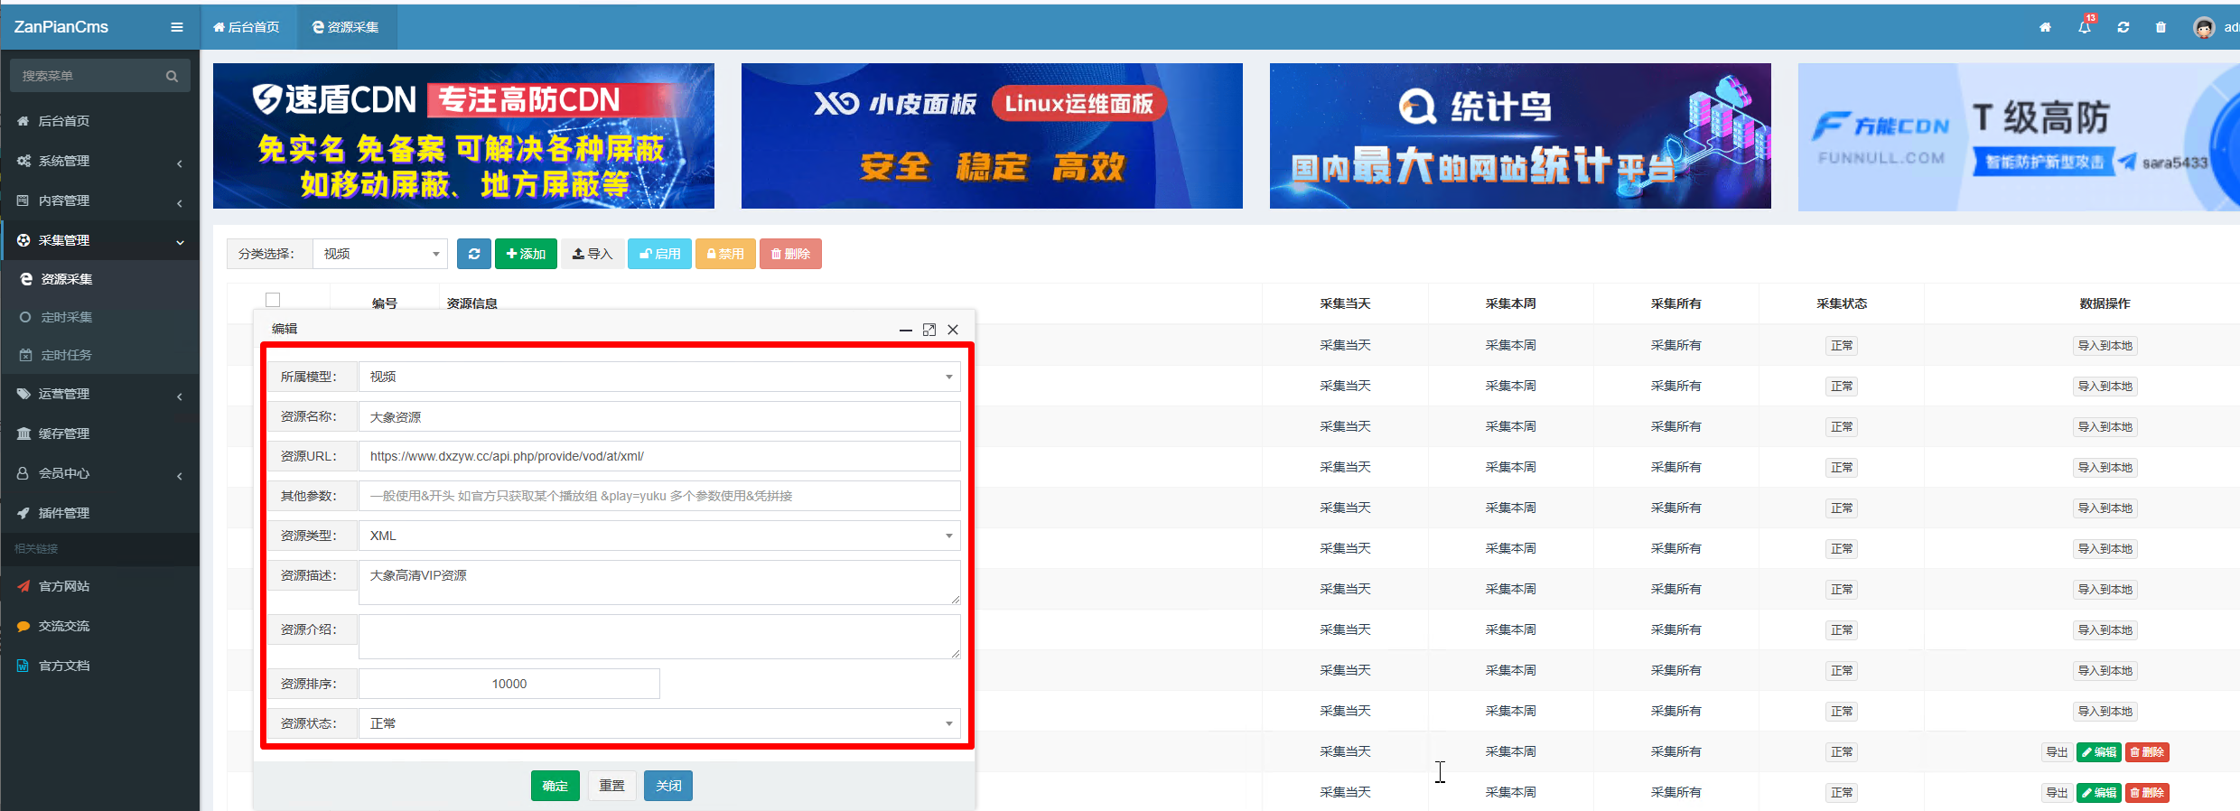Expand 运营管理 sidebar menu
Image resolution: width=2240 pixels, height=811 pixels.
[x=99, y=394]
